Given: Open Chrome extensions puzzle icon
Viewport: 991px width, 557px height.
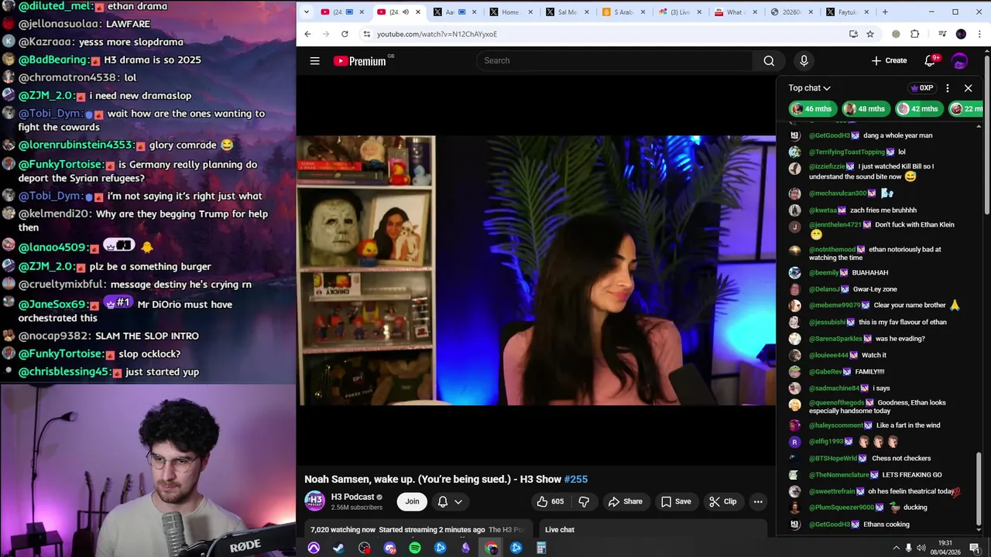Looking at the screenshot, I should pos(914,34).
